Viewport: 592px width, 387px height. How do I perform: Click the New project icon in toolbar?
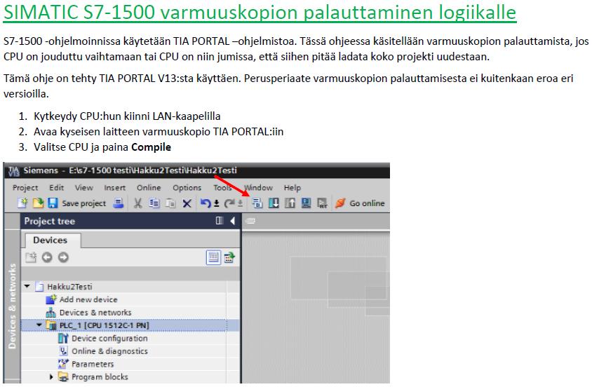(x=22, y=203)
